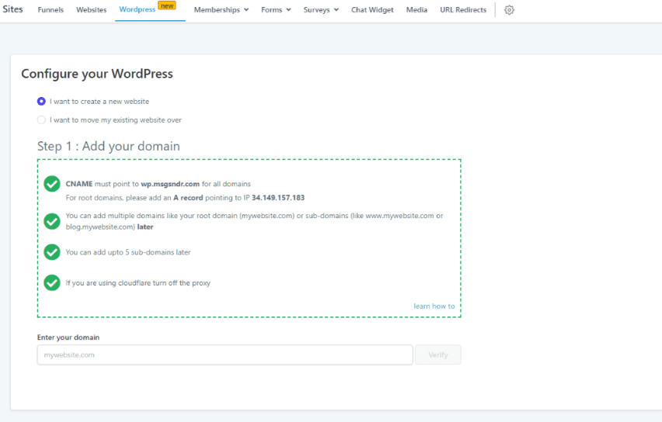Go to the Funnels tab
This screenshot has width=662, height=422.
[x=51, y=9]
